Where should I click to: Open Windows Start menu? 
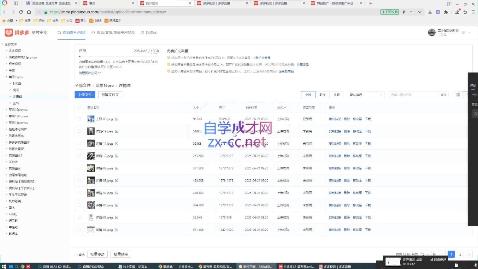[4, 267]
